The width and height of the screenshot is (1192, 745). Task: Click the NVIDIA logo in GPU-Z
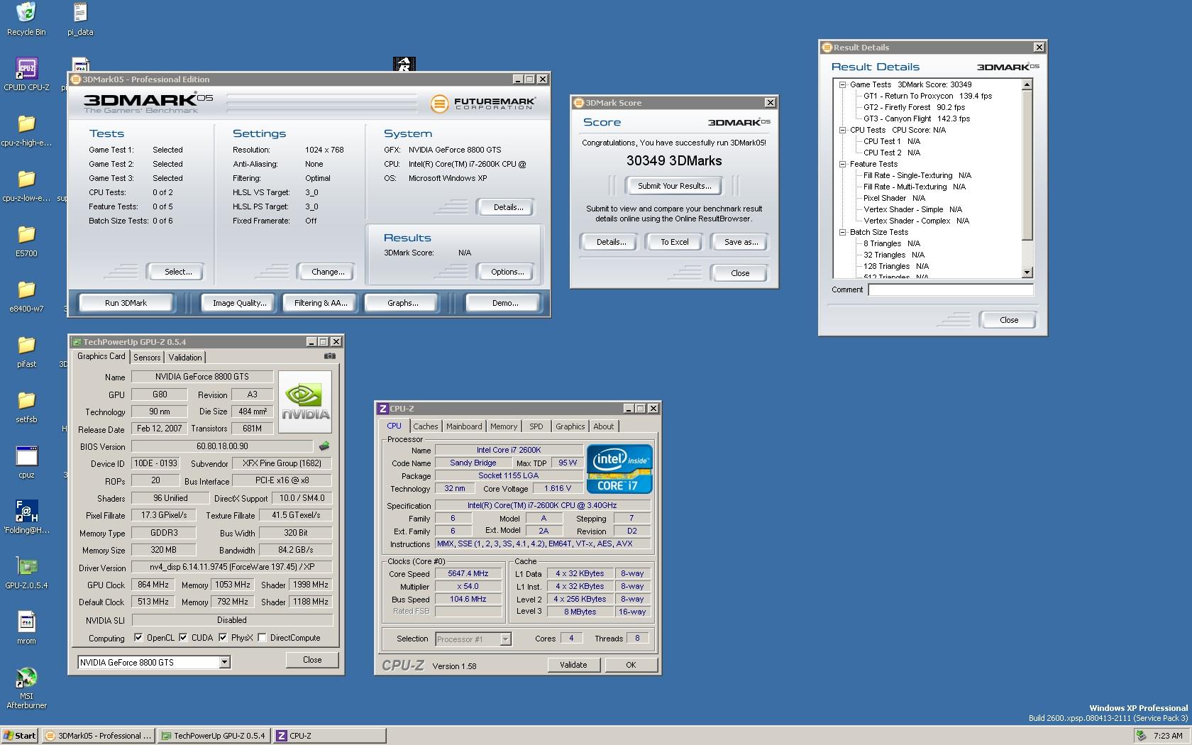pos(305,402)
